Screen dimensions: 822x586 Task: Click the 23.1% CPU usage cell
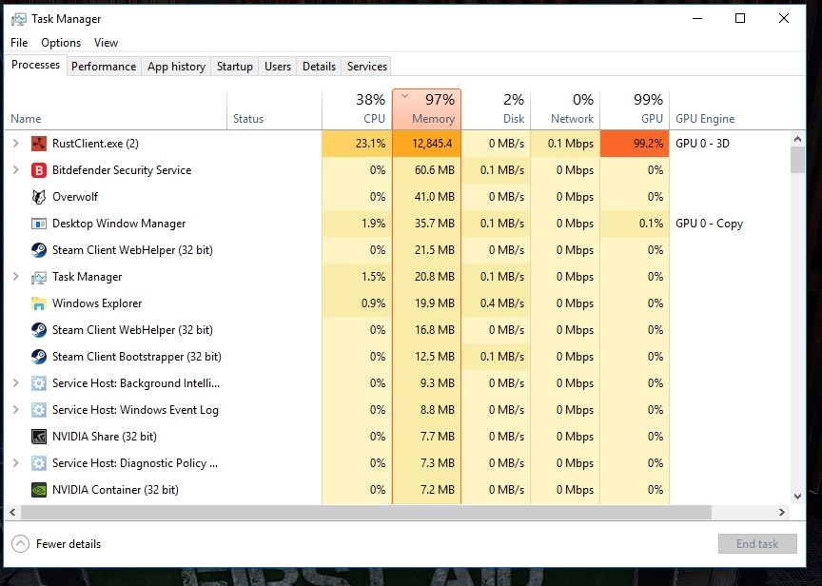click(357, 144)
